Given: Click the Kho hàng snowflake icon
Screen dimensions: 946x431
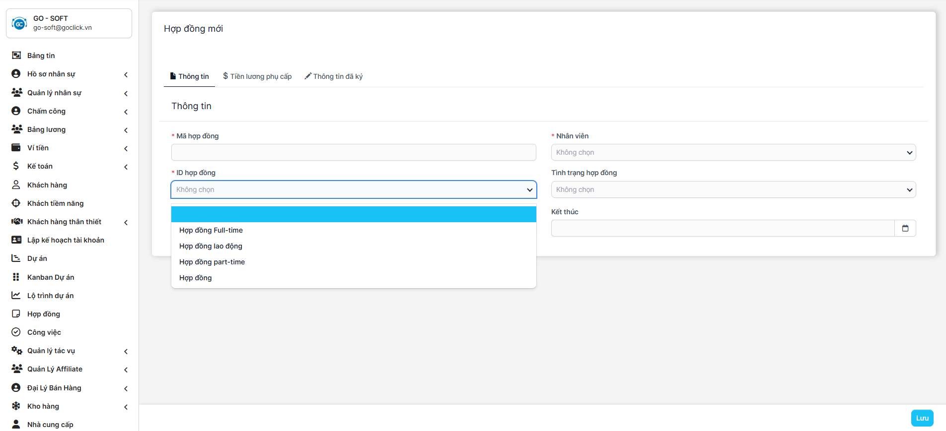Looking at the screenshot, I should tap(16, 406).
